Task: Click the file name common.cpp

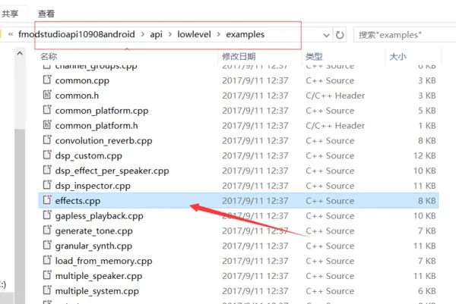Action: [x=82, y=80]
